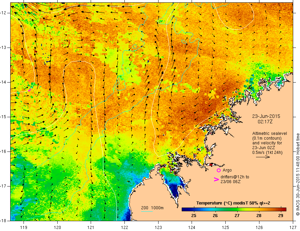
Task: Click the longitude axis label 124
Action: pos(192,227)
